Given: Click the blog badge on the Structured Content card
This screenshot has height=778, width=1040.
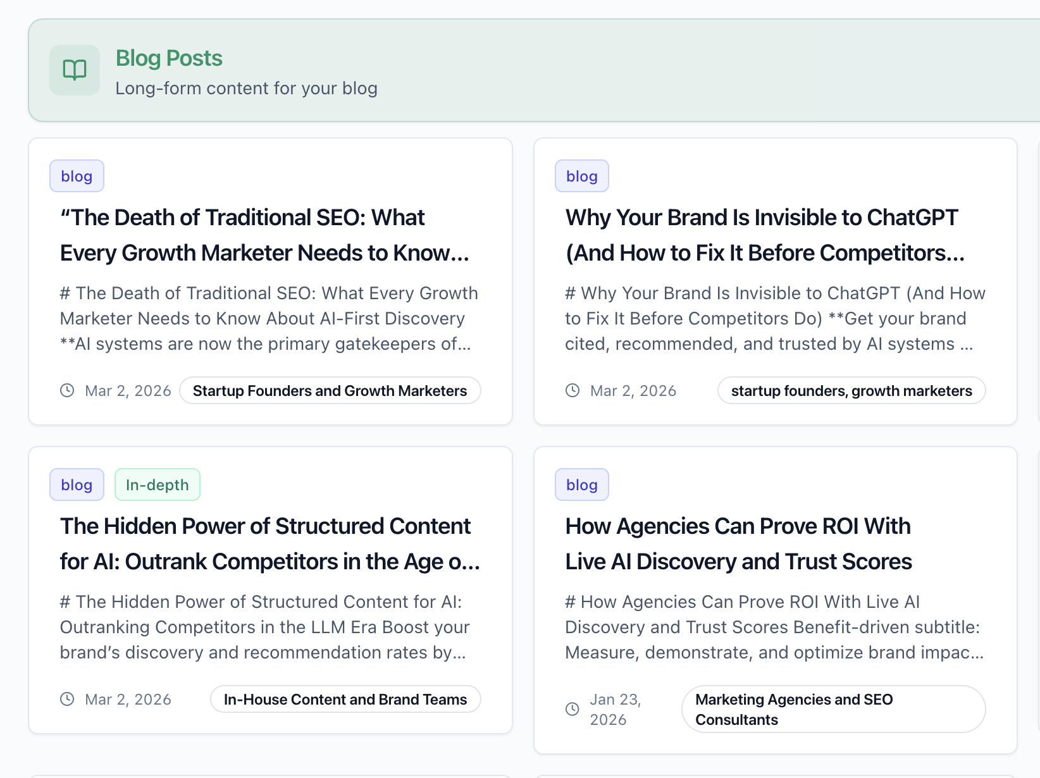Looking at the screenshot, I should (77, 484).
